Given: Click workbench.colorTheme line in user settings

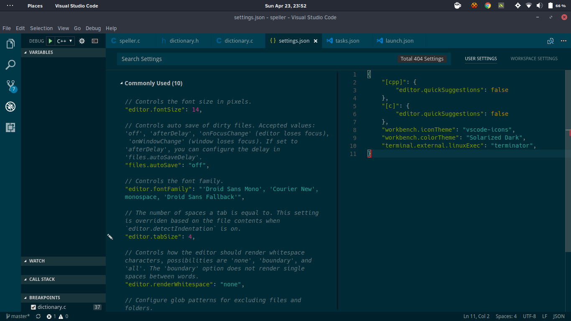Looking at the screenshot, I should coord(454,138).
